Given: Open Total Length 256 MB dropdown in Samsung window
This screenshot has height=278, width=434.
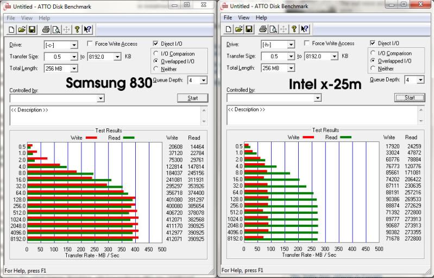Looking at the screenshot, I should tap(74, 69).
